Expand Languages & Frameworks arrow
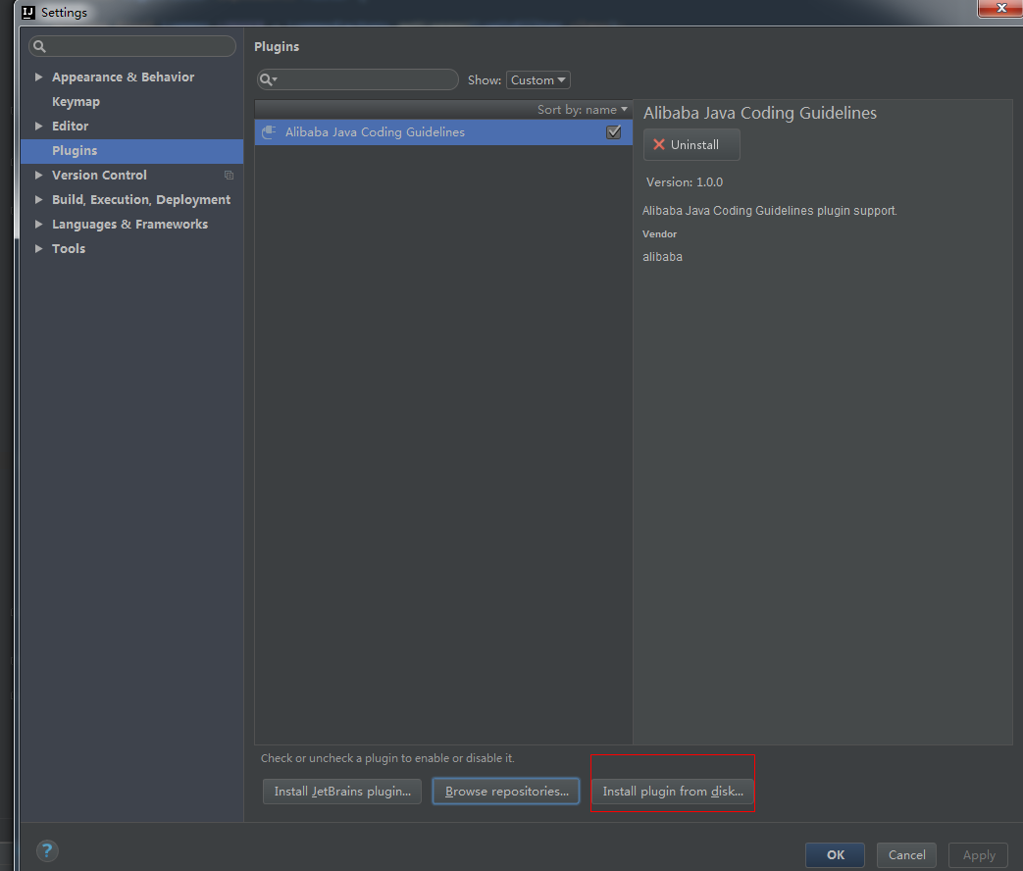This screenshot has width=1023, height=871. click(38, 224)
